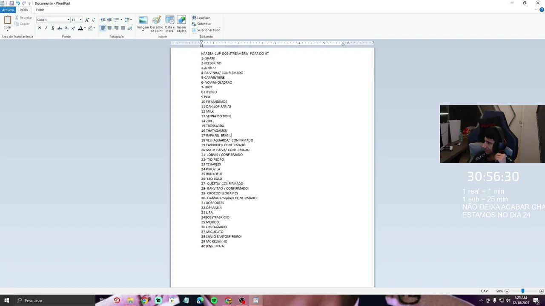The width and height of the screenshot is (545, 306).
Task: Collapse the ribbon with the chevron
Action: [536, 10]
